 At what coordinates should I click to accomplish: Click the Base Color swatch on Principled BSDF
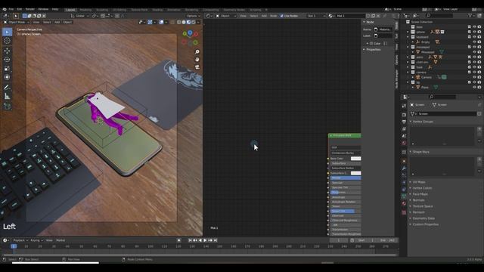tap(355, 159)
